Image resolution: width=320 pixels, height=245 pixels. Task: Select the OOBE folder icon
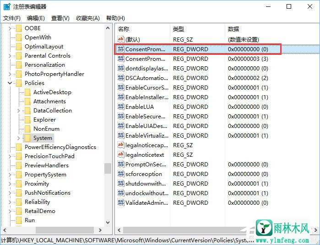[19, 28]
